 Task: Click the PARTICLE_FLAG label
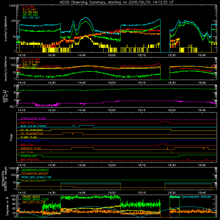click(x=31, y=148)
